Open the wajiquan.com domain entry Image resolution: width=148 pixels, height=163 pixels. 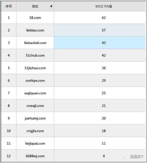pos(35,93)
